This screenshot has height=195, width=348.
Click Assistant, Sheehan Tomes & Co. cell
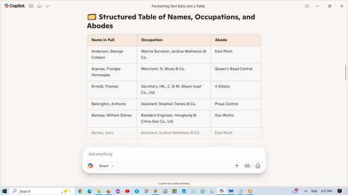coord(173,104)
